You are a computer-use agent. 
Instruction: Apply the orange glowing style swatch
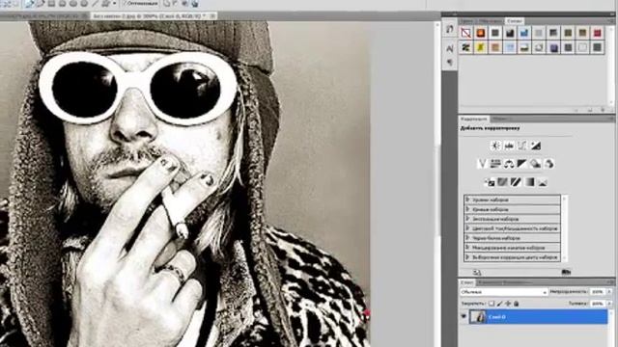click(481, 33)
